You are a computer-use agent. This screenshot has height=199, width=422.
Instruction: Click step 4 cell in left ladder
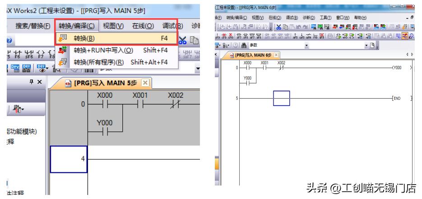pos(69,159)
